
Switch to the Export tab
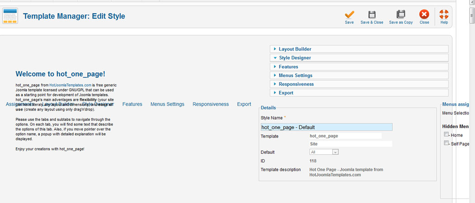point(244,104)
